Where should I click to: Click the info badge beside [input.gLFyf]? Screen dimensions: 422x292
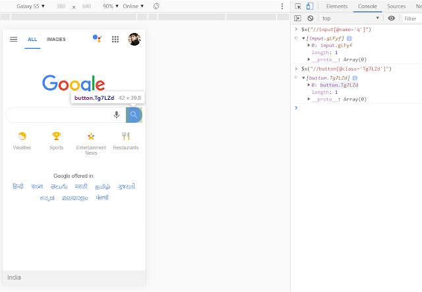[349, 38]
